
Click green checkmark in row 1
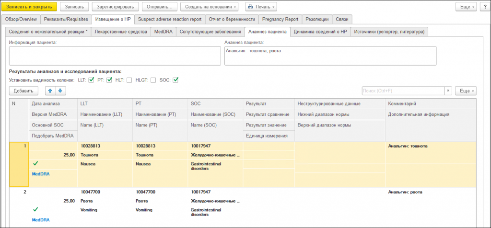tap(35, 164)
